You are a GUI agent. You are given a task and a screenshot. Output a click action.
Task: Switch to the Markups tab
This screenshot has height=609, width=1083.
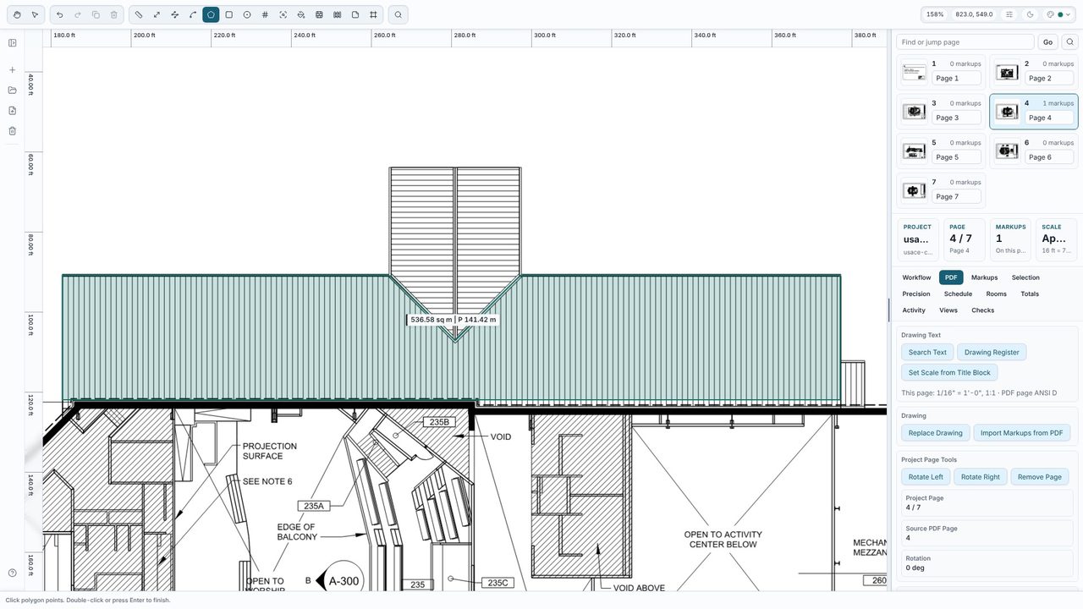tap(984, 277)
